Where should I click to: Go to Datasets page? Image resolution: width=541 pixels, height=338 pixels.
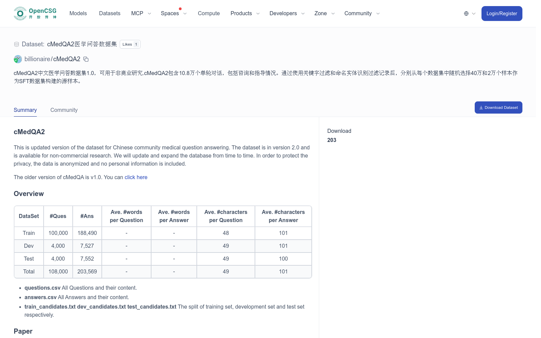pyautogui.click(x=110, y=14)
